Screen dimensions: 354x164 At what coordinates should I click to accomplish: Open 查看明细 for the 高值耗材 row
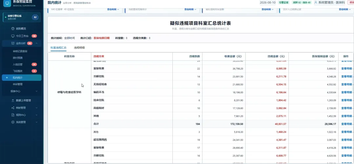[x=346, y=108]
